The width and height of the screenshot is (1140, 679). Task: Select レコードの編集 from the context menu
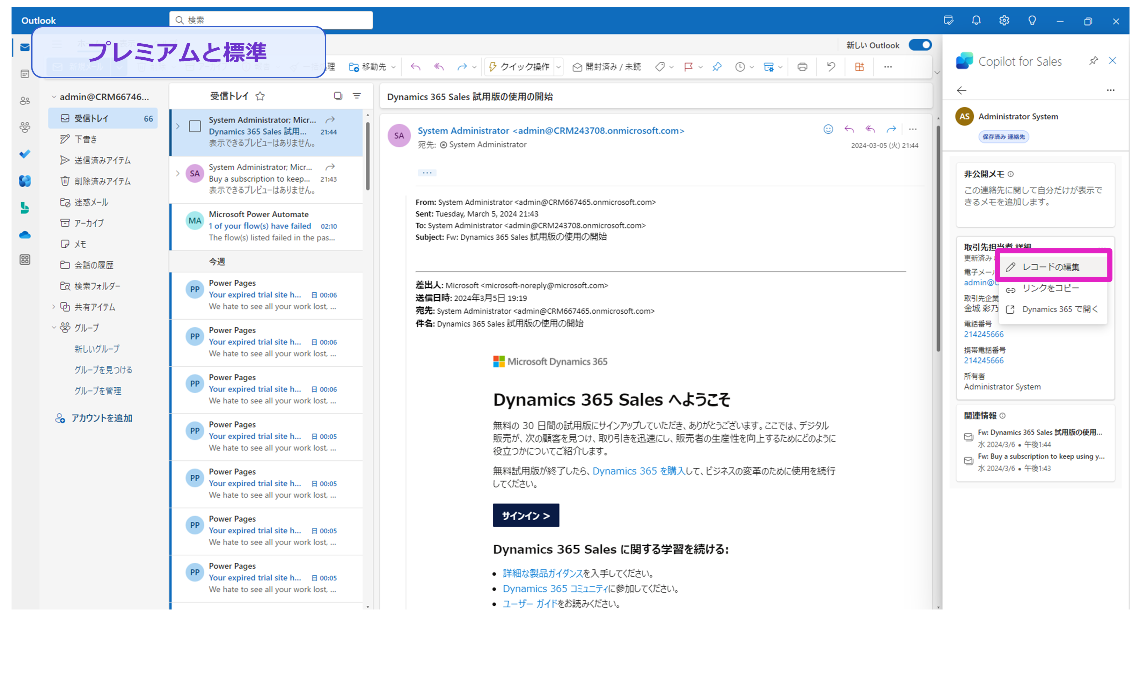tap(1053, 267)
